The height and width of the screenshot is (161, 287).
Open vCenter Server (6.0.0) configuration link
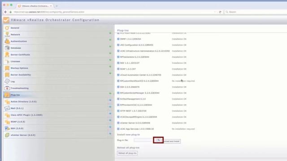click(x=23, y=135)
